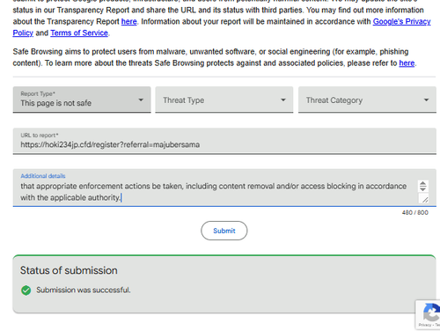Screen dimensions: 440x331
Task: Click the 480 / 800 character counter
Action: 414,212
